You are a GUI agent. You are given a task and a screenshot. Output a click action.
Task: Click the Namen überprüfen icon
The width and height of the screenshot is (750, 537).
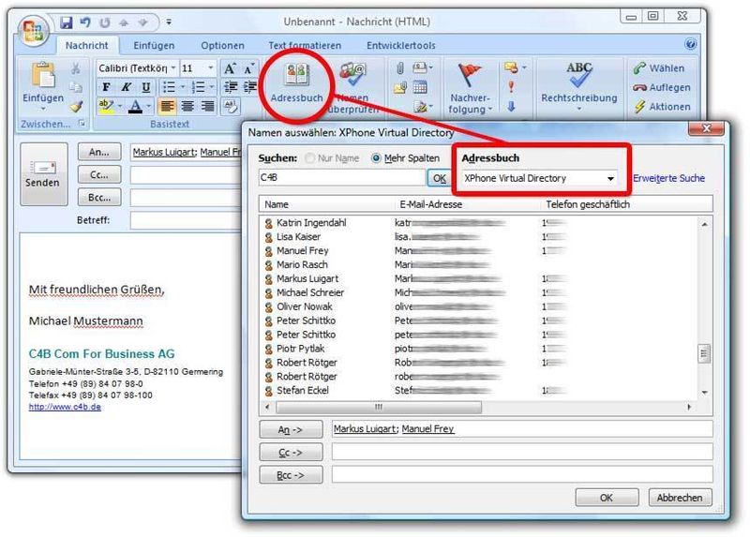pyautogui.click(x=353, y=74)
